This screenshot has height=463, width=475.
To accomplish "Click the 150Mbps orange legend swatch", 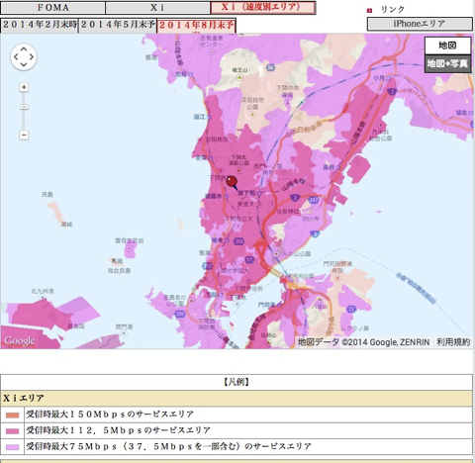I will [13, 416].
